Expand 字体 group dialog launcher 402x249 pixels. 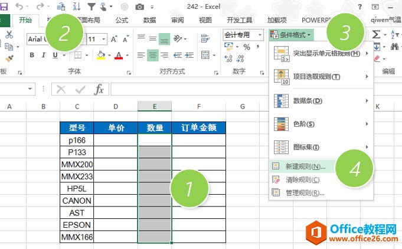(129, 73)
